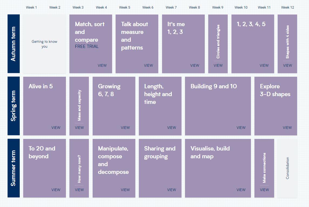Viewport: 309px width, 207px height.
Task: View the Growing 6, 7, 8 unit
Action: [x=125, y=128]
